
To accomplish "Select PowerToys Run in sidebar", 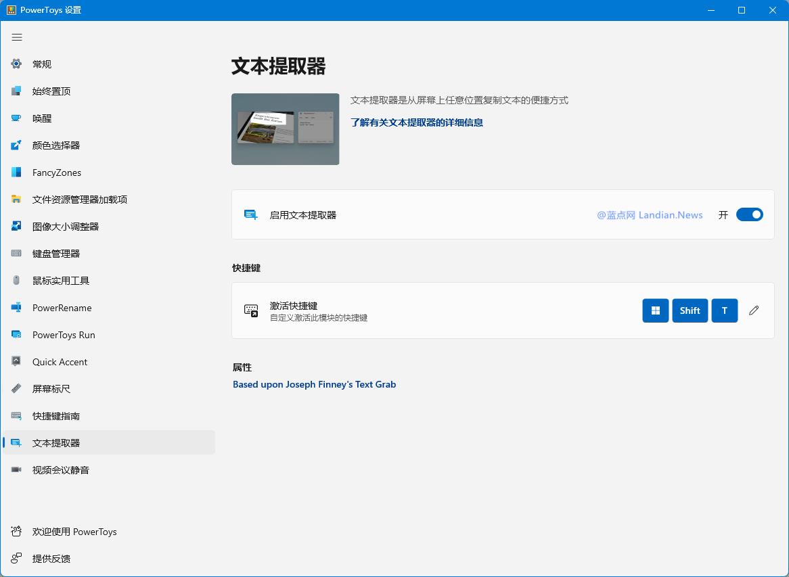I will point(109,335).
